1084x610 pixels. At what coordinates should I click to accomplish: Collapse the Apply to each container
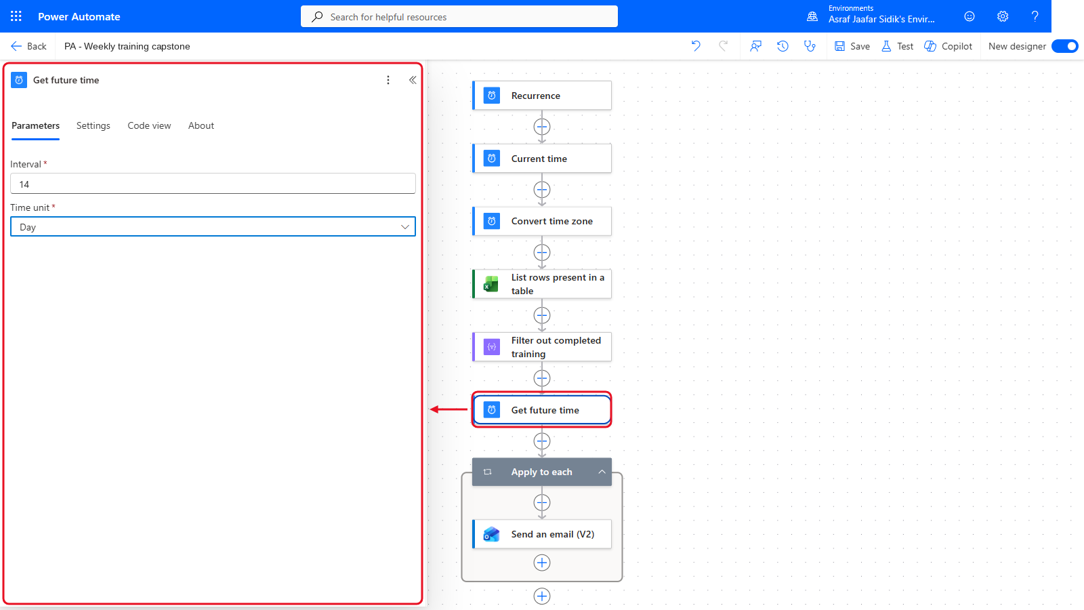pos(602,472)
